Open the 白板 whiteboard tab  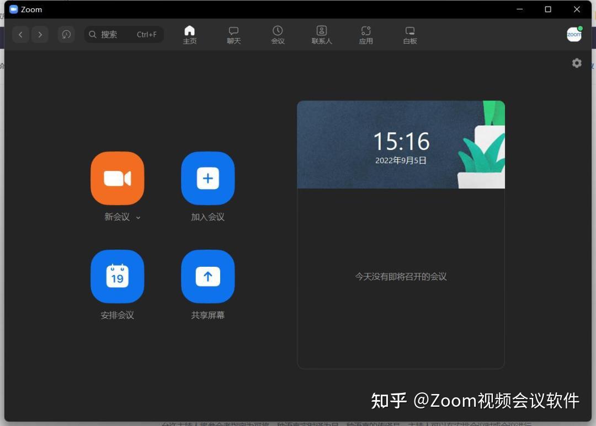[410, 35]
